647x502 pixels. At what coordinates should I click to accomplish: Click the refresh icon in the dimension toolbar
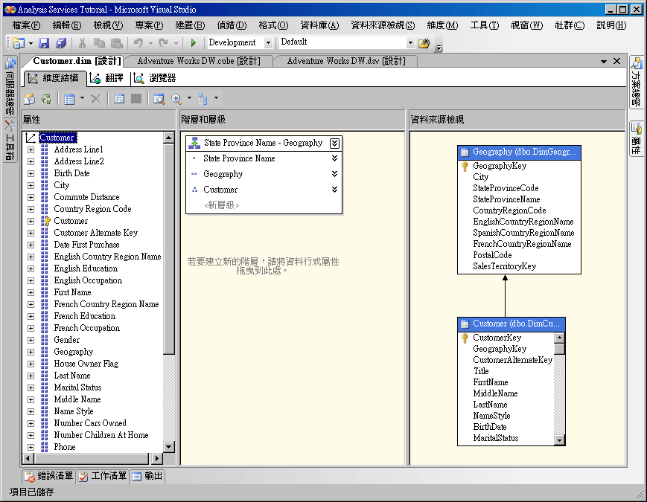[45, 99]
